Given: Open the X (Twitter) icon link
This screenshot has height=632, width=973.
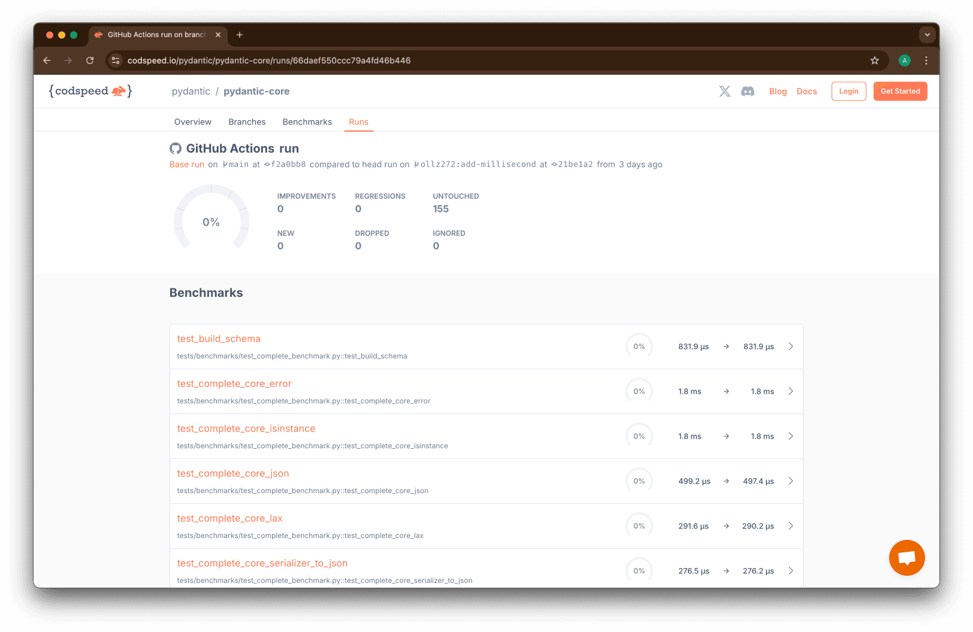Looking at the screenshot, I should [x=724, y=91].
